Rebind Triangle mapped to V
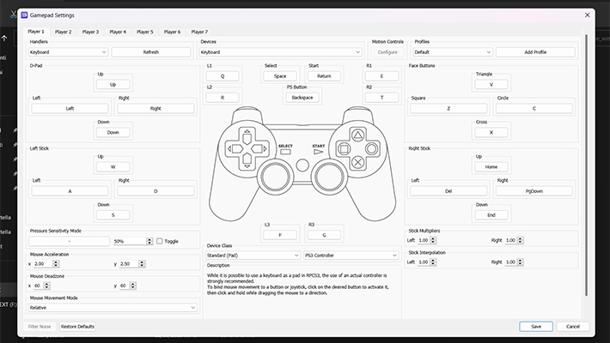The image size is (610, 343). pos(491,84)
